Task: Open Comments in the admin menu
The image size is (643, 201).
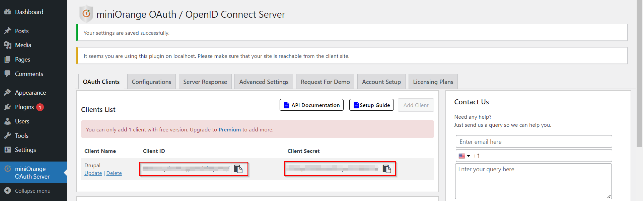Action: click(29, 74)
